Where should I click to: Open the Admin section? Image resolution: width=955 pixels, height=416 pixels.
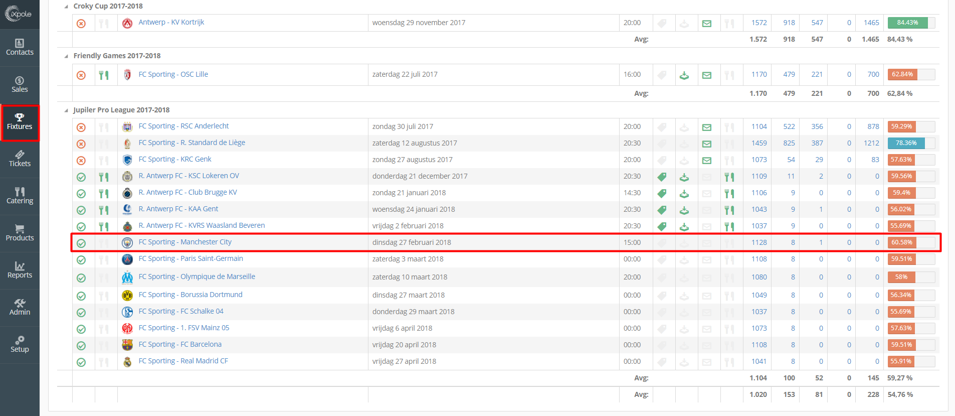[20, 308]
